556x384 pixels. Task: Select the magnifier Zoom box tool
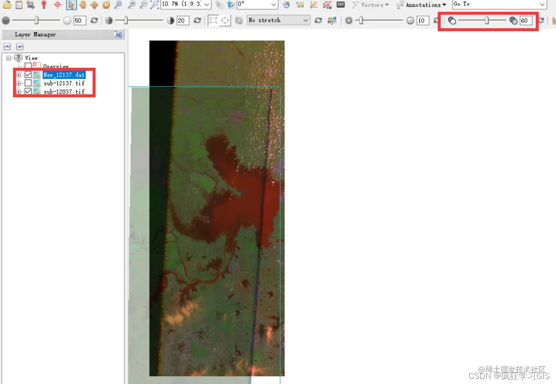(x=118, y=5)
